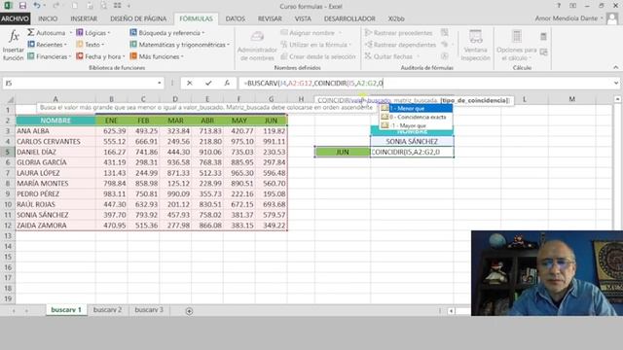Select the green JUN label cell
Image resolution: width=623 pixels, height=350 pixels.
pyautogui.click(x=342, y=152)
